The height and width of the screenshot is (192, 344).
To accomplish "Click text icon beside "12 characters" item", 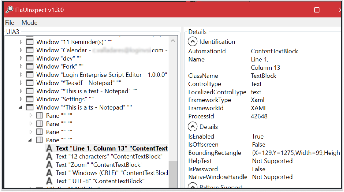I will (x=49, y=157).
